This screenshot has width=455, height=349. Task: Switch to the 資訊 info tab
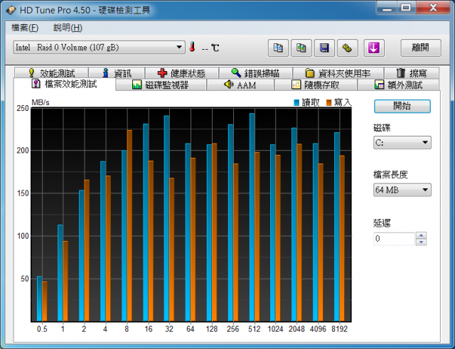point(117,73)
